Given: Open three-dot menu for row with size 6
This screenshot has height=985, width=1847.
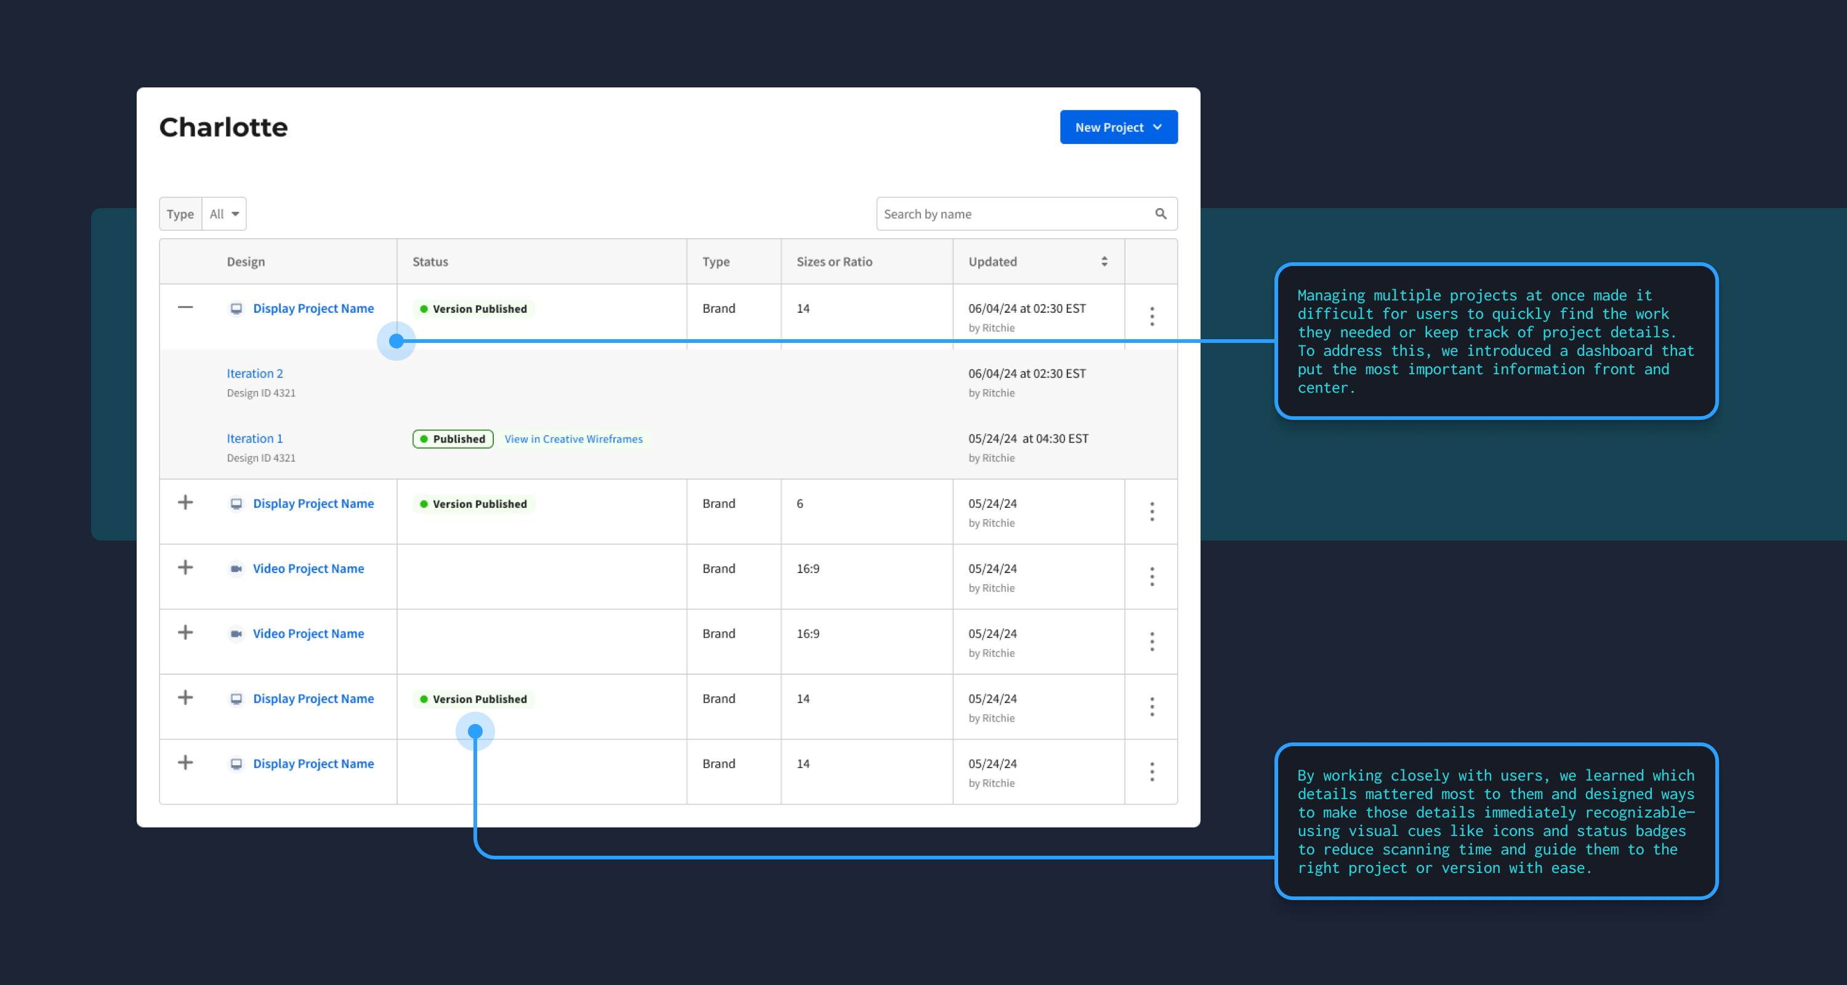Looking at the screenshot, I should (1151, 511).
